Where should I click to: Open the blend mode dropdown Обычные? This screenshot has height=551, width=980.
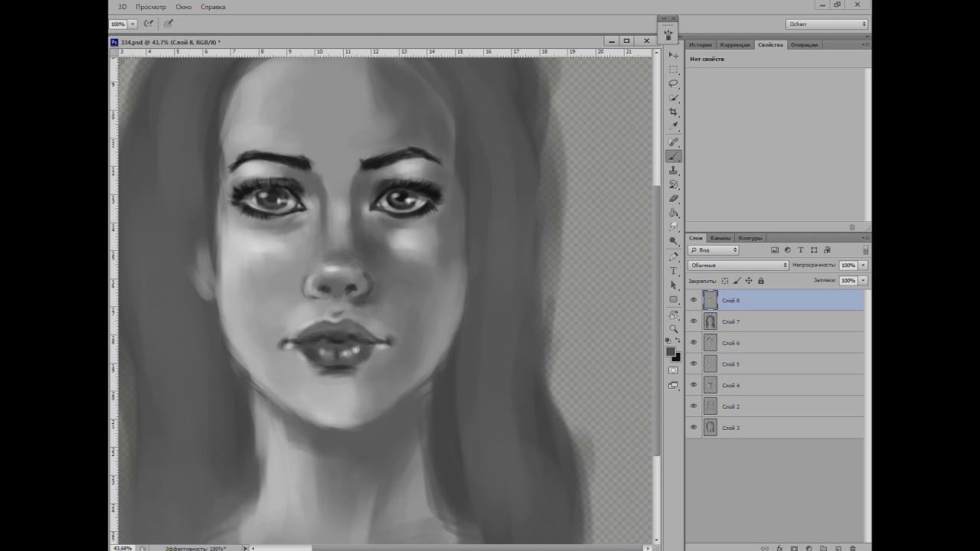pos(738,266)
